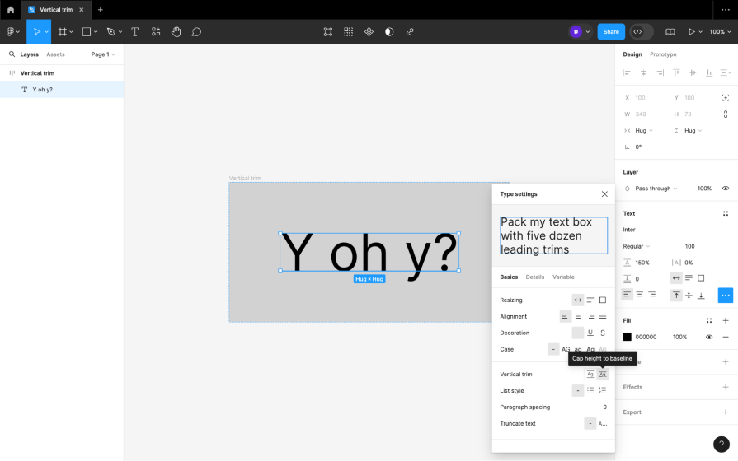Click the black fill color swatch

coord(628,337)
